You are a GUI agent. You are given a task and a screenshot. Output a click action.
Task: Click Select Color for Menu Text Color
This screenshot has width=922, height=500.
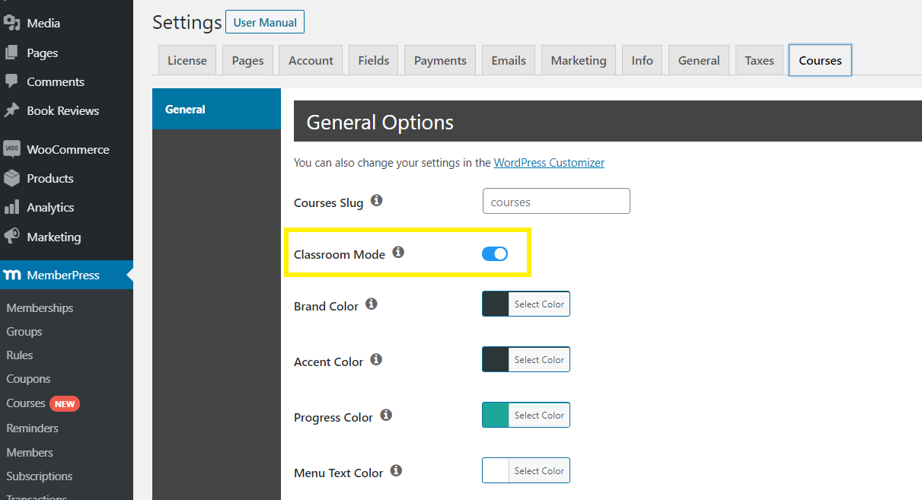(x=539, y=470)
